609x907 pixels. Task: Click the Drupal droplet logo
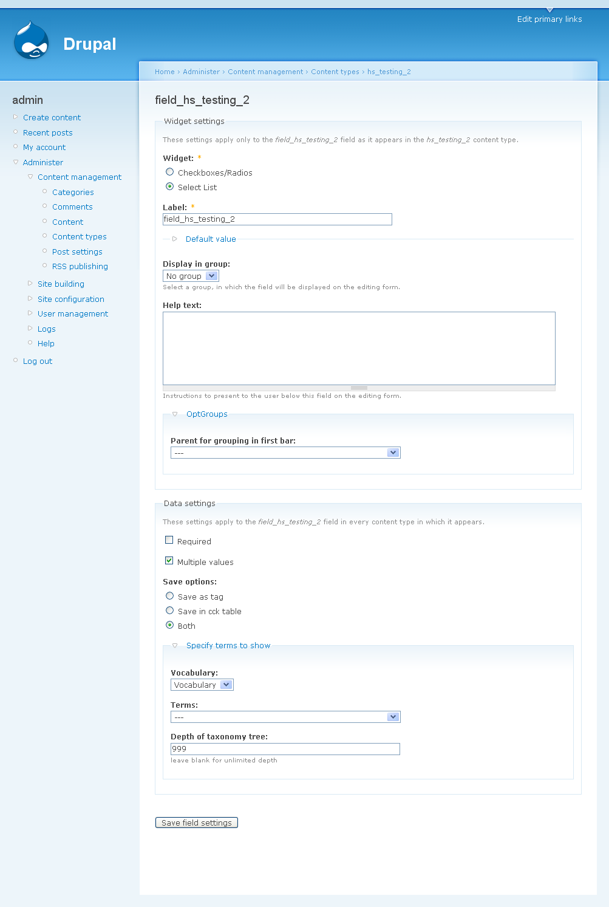pyautogui.click(x=30, y=40)
